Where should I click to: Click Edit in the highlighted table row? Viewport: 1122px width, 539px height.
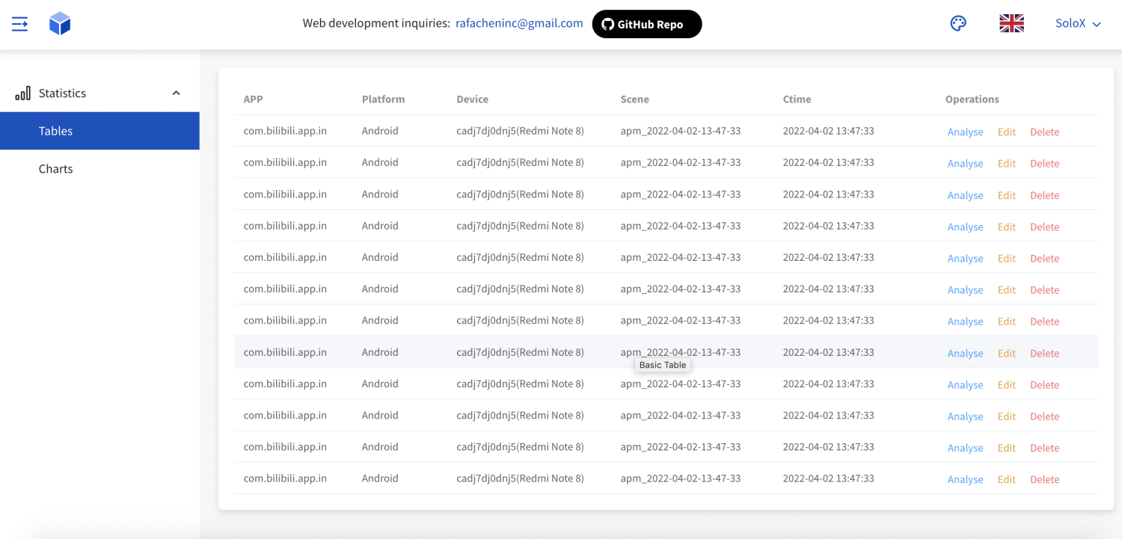[1007, 353]
